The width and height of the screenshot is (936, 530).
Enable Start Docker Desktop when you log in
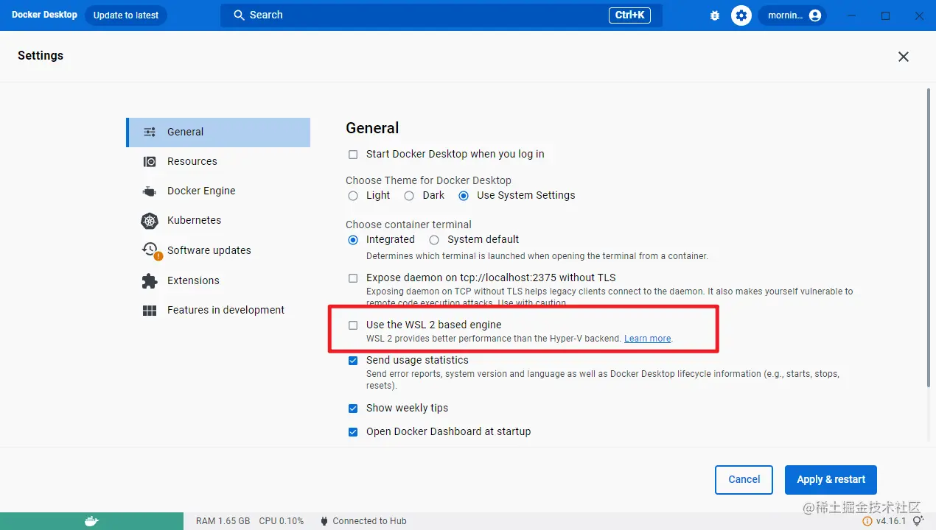[x=353, y=155]
